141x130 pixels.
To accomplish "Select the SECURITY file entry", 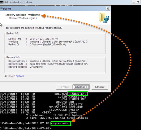I will (76, 104).
